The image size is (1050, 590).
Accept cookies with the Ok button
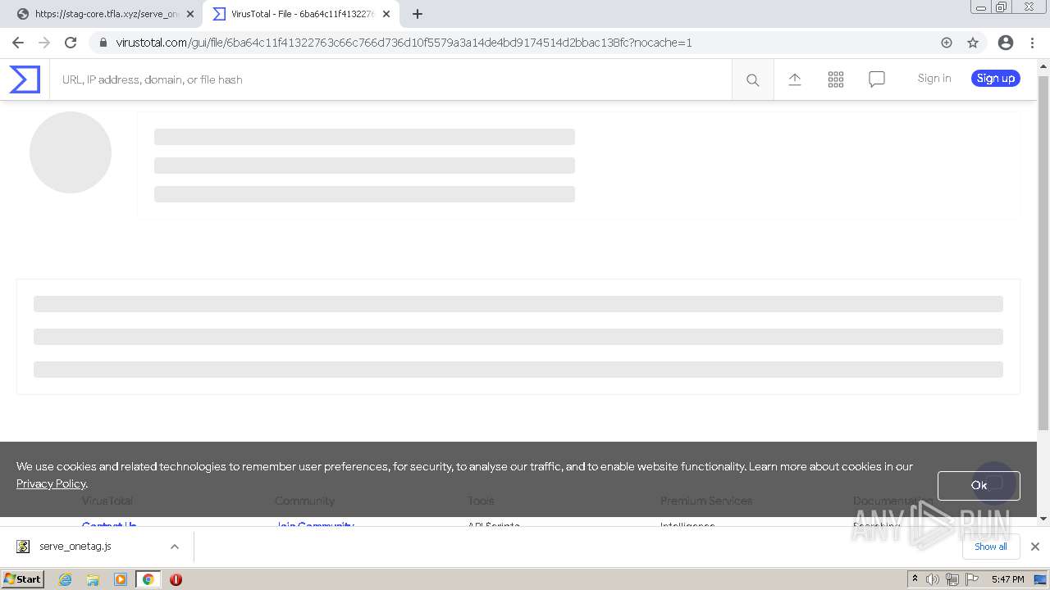(979, 485)
